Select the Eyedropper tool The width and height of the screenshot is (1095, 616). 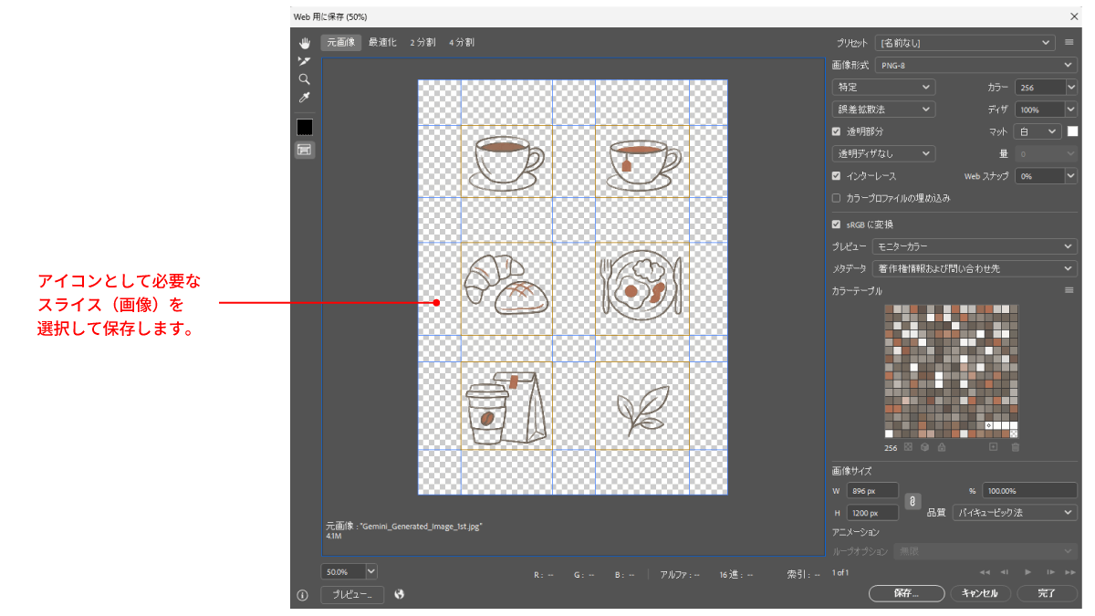click(305, 98)
